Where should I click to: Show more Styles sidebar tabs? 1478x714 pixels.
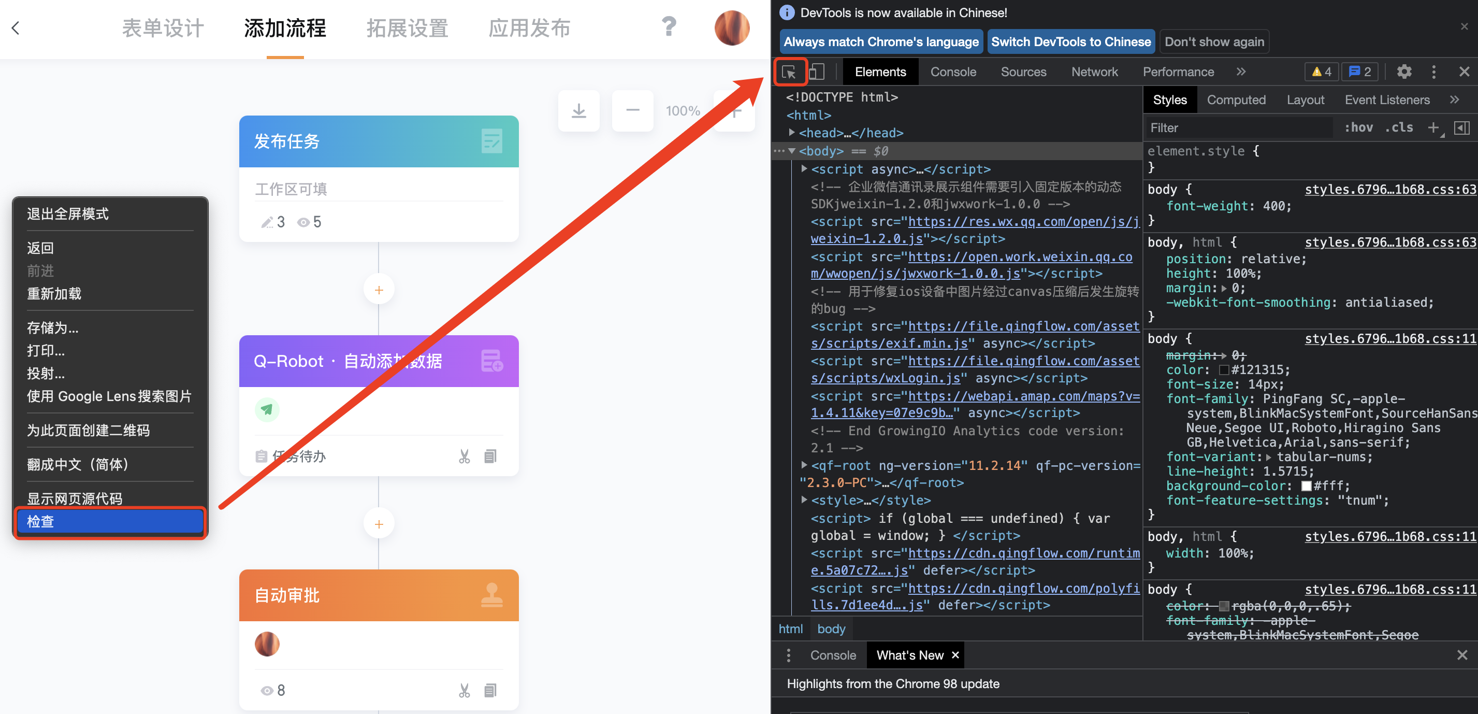tap(1454, 100)
